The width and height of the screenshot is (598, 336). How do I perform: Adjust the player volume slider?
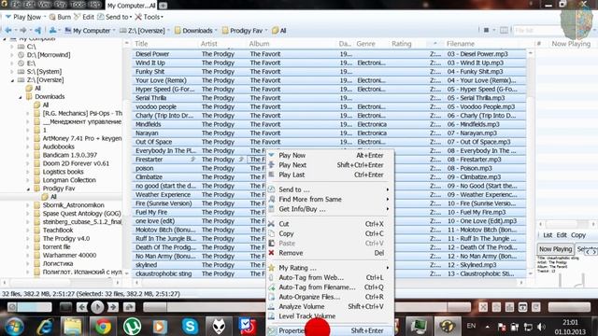click(x=569, y=307)
